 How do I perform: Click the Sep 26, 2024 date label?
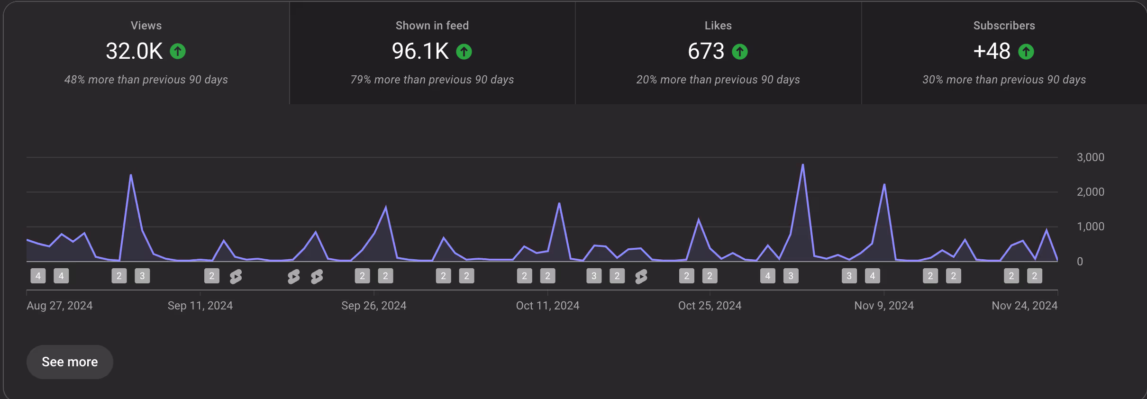click(374, 306)
